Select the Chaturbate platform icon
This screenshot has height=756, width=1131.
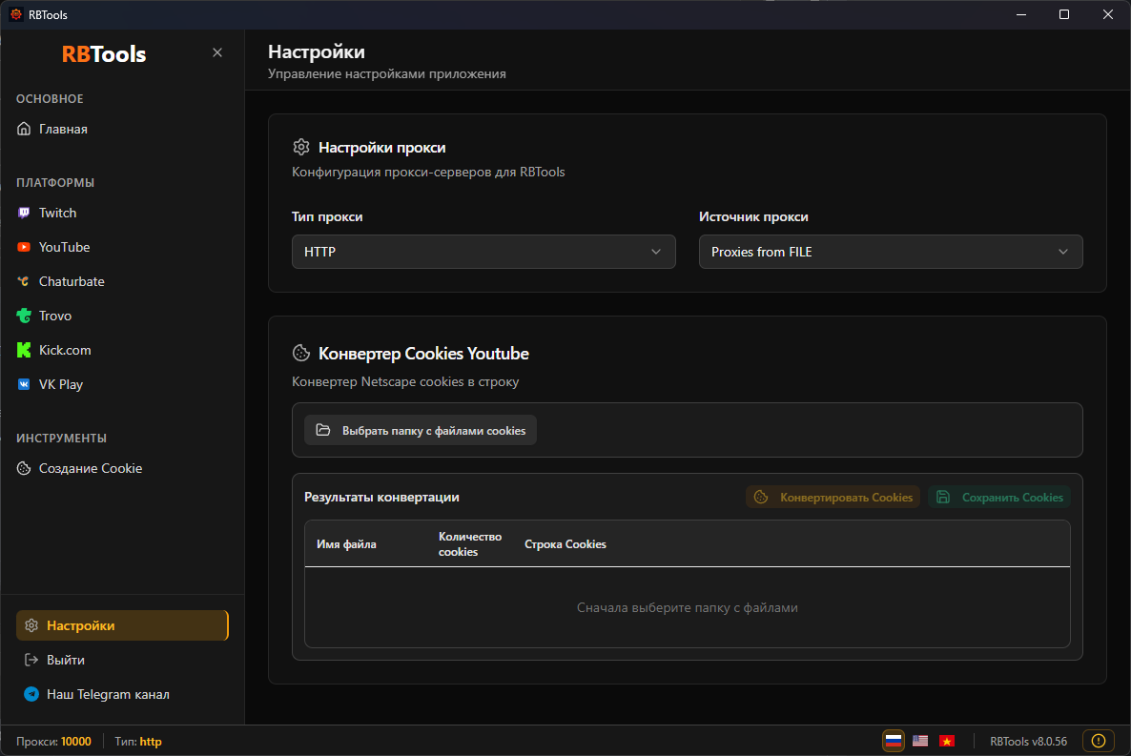tap(24, 281)
